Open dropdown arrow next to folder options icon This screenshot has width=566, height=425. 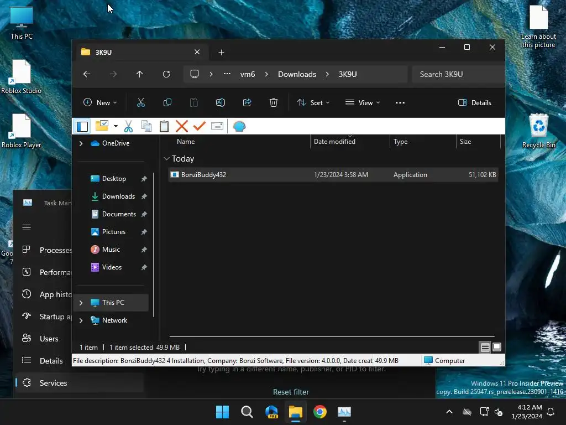(116, 126)
